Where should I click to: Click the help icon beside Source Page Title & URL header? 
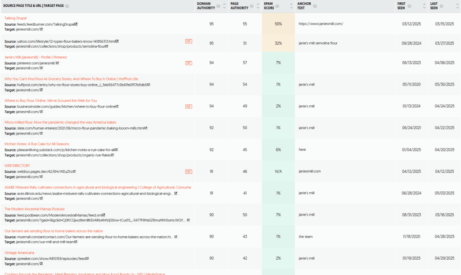[67, 6]
